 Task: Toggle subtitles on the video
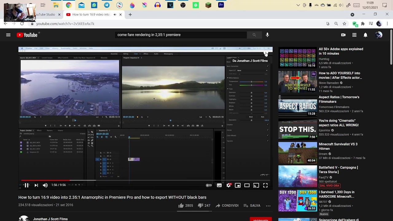[219, 185]
